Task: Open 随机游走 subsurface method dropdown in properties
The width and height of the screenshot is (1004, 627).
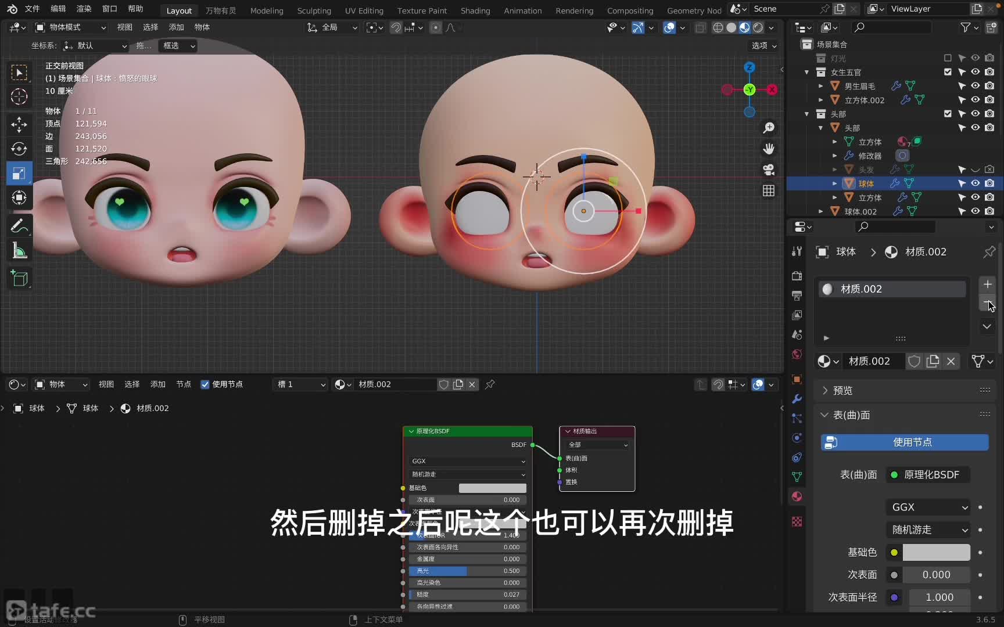Action: [928, 529]
